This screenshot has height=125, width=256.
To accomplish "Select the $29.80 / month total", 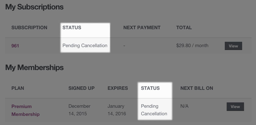I will tap(192, 46).
